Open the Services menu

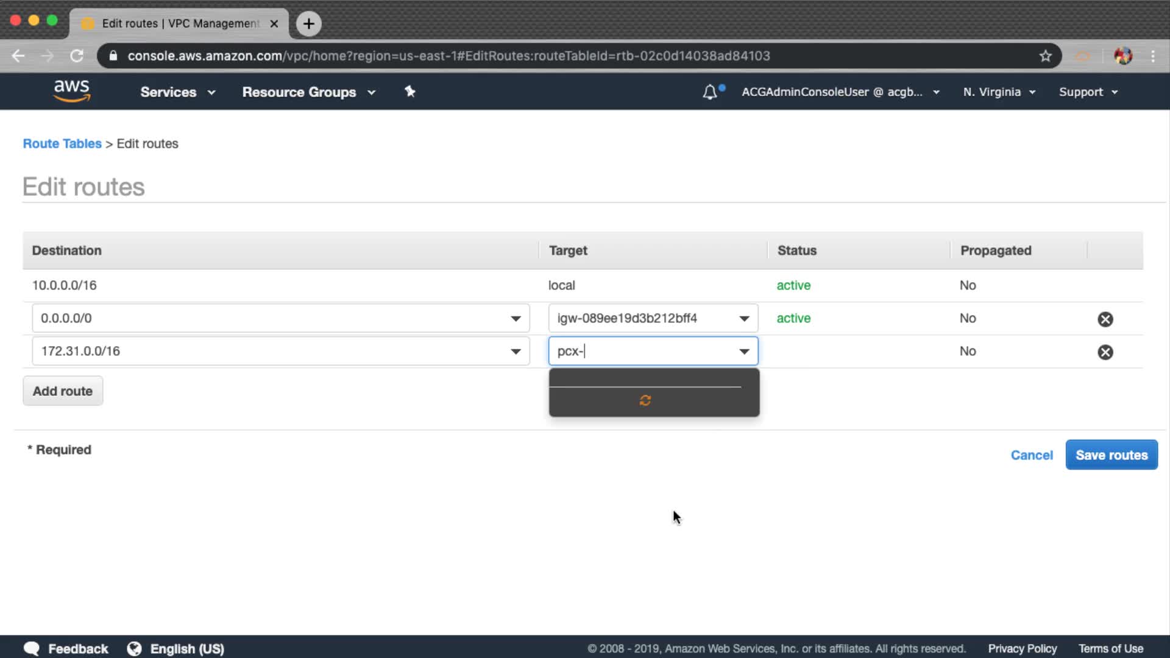pyautogui.click(x=177, y=92)
